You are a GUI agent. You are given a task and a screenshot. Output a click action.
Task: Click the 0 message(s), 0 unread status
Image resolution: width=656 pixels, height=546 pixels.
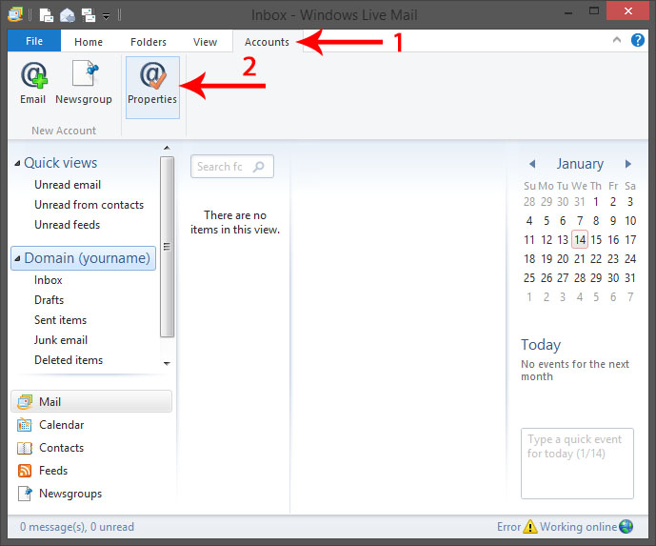(x=77, y=527)
